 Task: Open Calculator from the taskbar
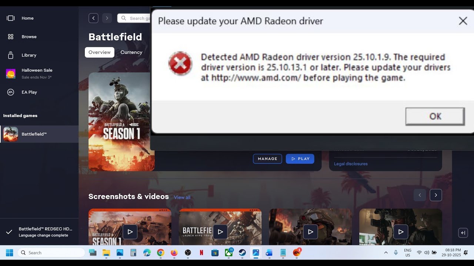tap(133, 253)
